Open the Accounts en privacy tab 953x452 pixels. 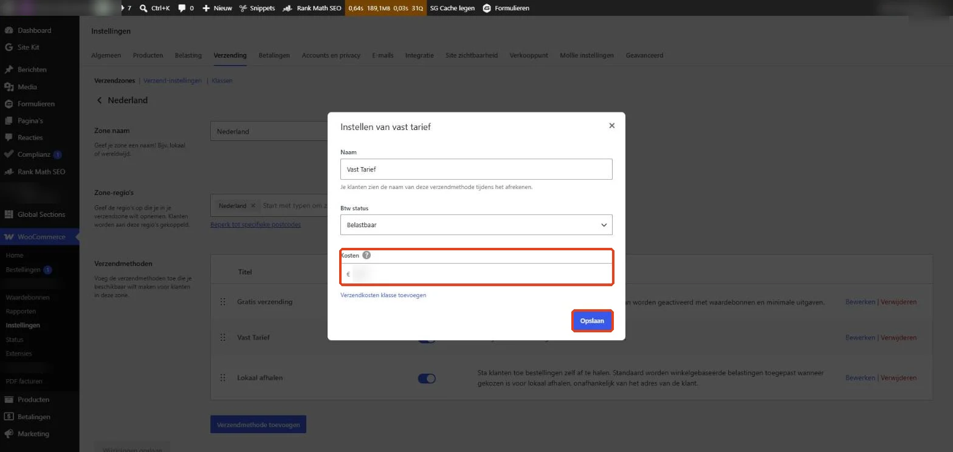[331, 55]
